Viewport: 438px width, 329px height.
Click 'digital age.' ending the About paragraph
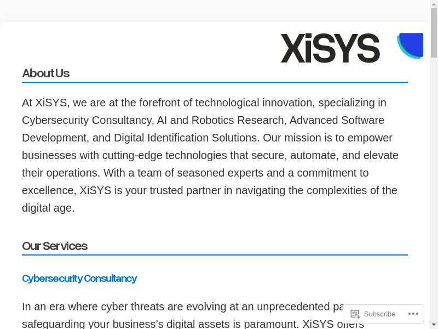48,208
